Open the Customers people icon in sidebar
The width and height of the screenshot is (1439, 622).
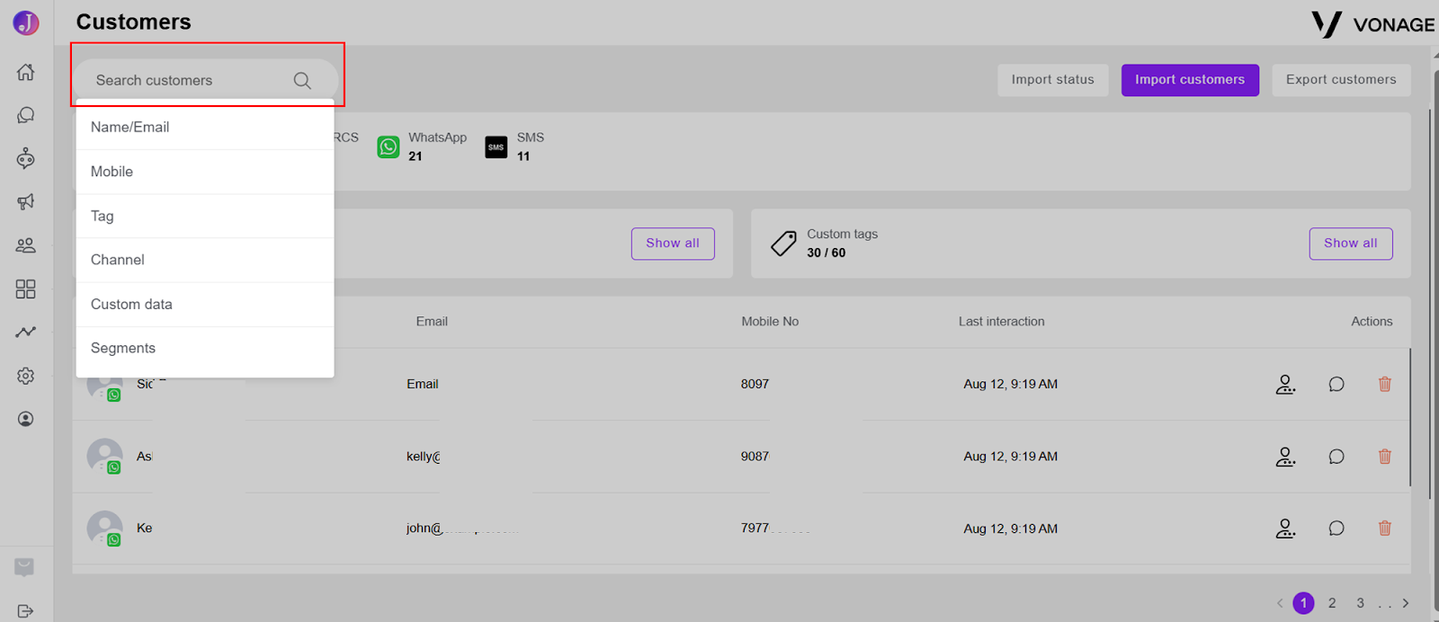coord(25,244)
